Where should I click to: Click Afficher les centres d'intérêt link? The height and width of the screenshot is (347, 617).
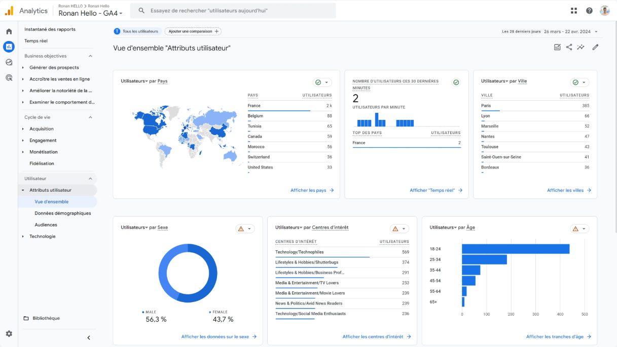(x=377, y=336)
